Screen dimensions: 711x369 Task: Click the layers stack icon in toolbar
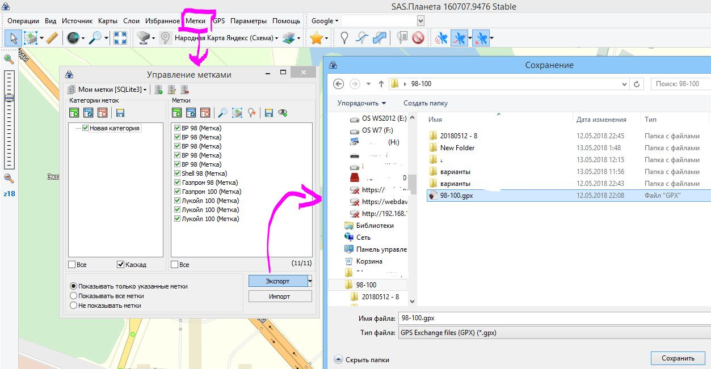290,38
